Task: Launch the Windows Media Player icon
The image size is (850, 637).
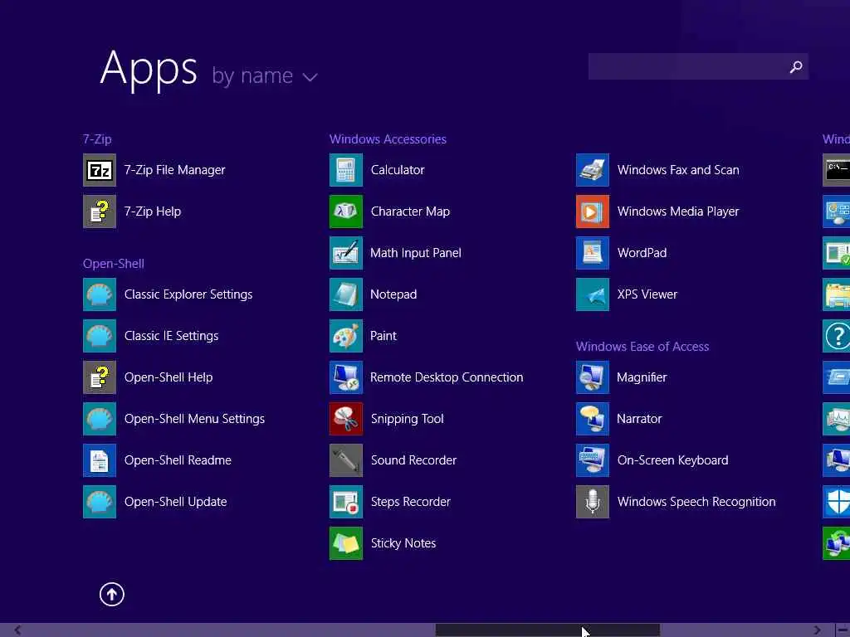Action: click(x=593, y=212)
